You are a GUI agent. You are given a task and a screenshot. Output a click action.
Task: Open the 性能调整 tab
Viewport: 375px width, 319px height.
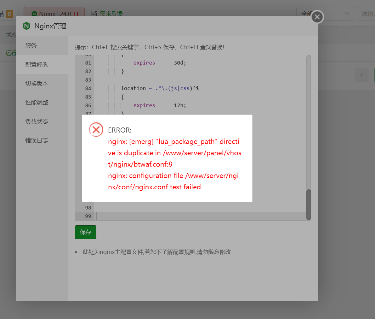[42, 102]
